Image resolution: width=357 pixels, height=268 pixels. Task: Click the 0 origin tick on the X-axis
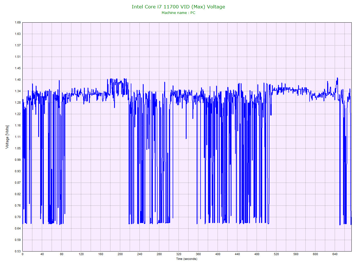(23, 254)
